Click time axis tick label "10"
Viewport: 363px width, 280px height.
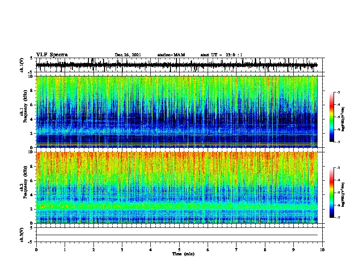point(322,250)
